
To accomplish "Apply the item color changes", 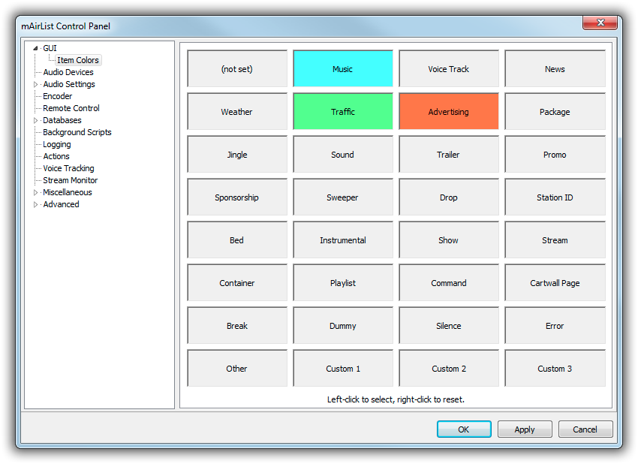I will tap(525, 429).
